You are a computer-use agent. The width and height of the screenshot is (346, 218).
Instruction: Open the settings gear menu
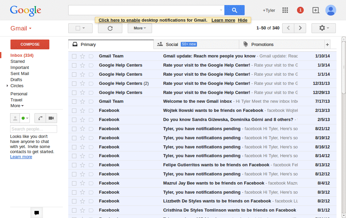click(323, 28)
